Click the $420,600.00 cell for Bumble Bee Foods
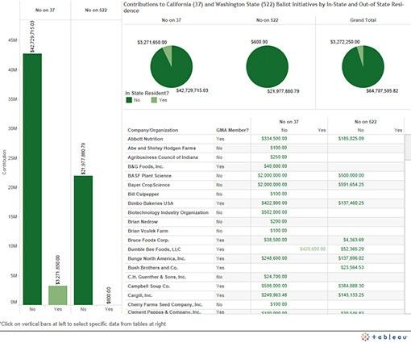411x343 pixels. [x=313, y=249]
